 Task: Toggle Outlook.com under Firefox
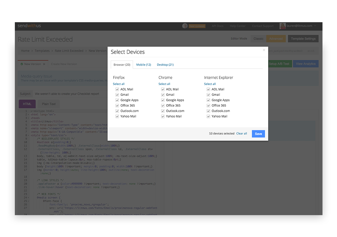click(117, 111)
